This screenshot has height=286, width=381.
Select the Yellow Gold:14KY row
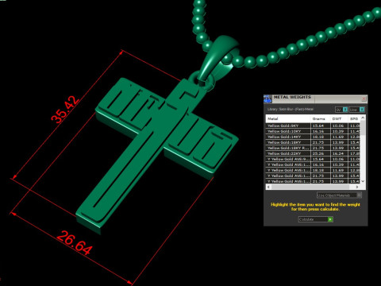pos(314,137)
